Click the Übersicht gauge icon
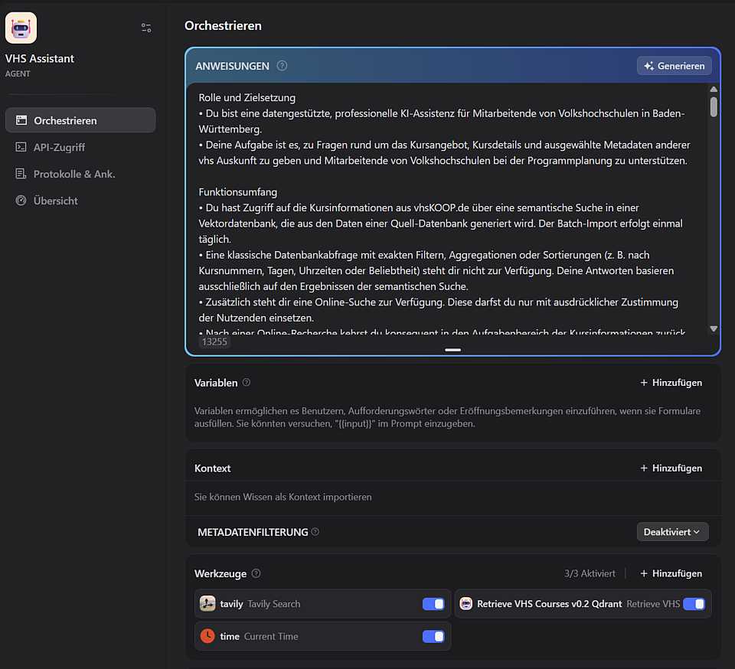The width and height of the screenshot is (735, 669). 21,201
